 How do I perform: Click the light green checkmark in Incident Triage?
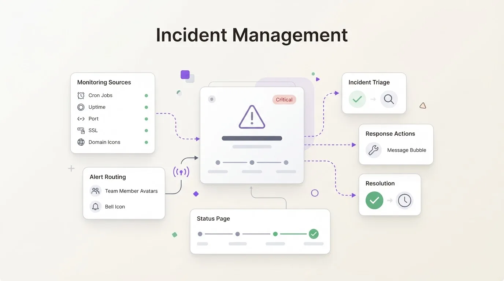[x=357, y=99]
